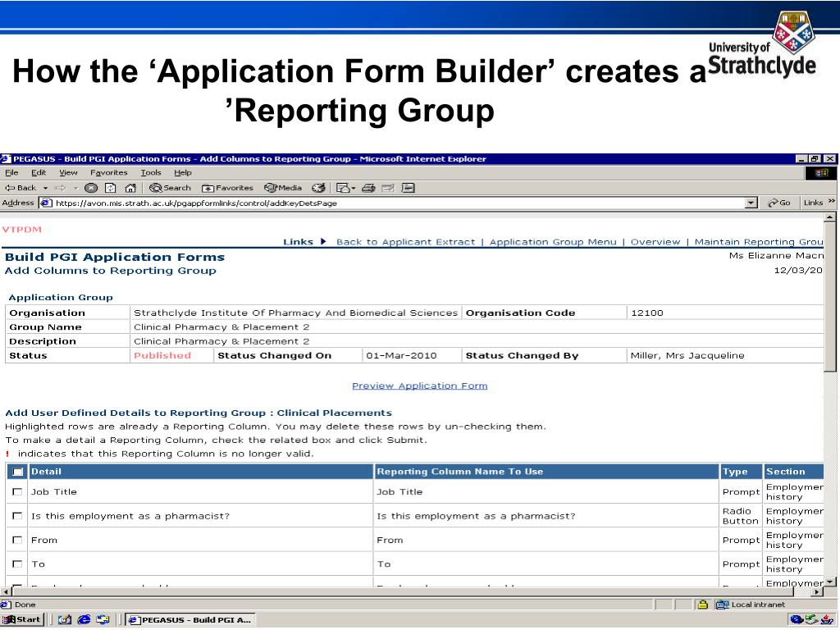The width and height of the screenshot is (840, 630).
Task: Open the Forward button history dropdown
Action: (x=75, y=188)
